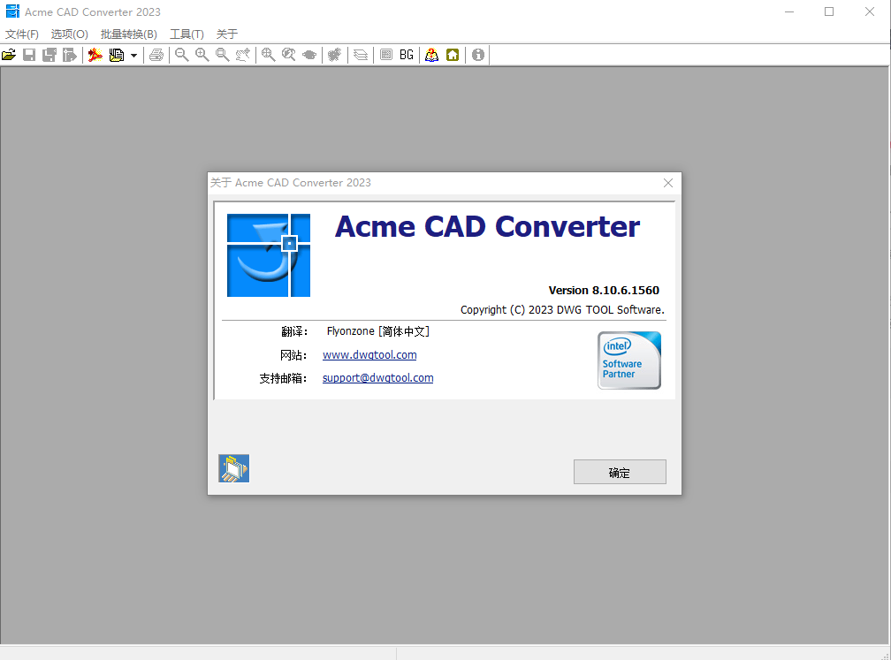
Task: Click the 确定 button
Action: pyautogui.click(x=620, y=471)
